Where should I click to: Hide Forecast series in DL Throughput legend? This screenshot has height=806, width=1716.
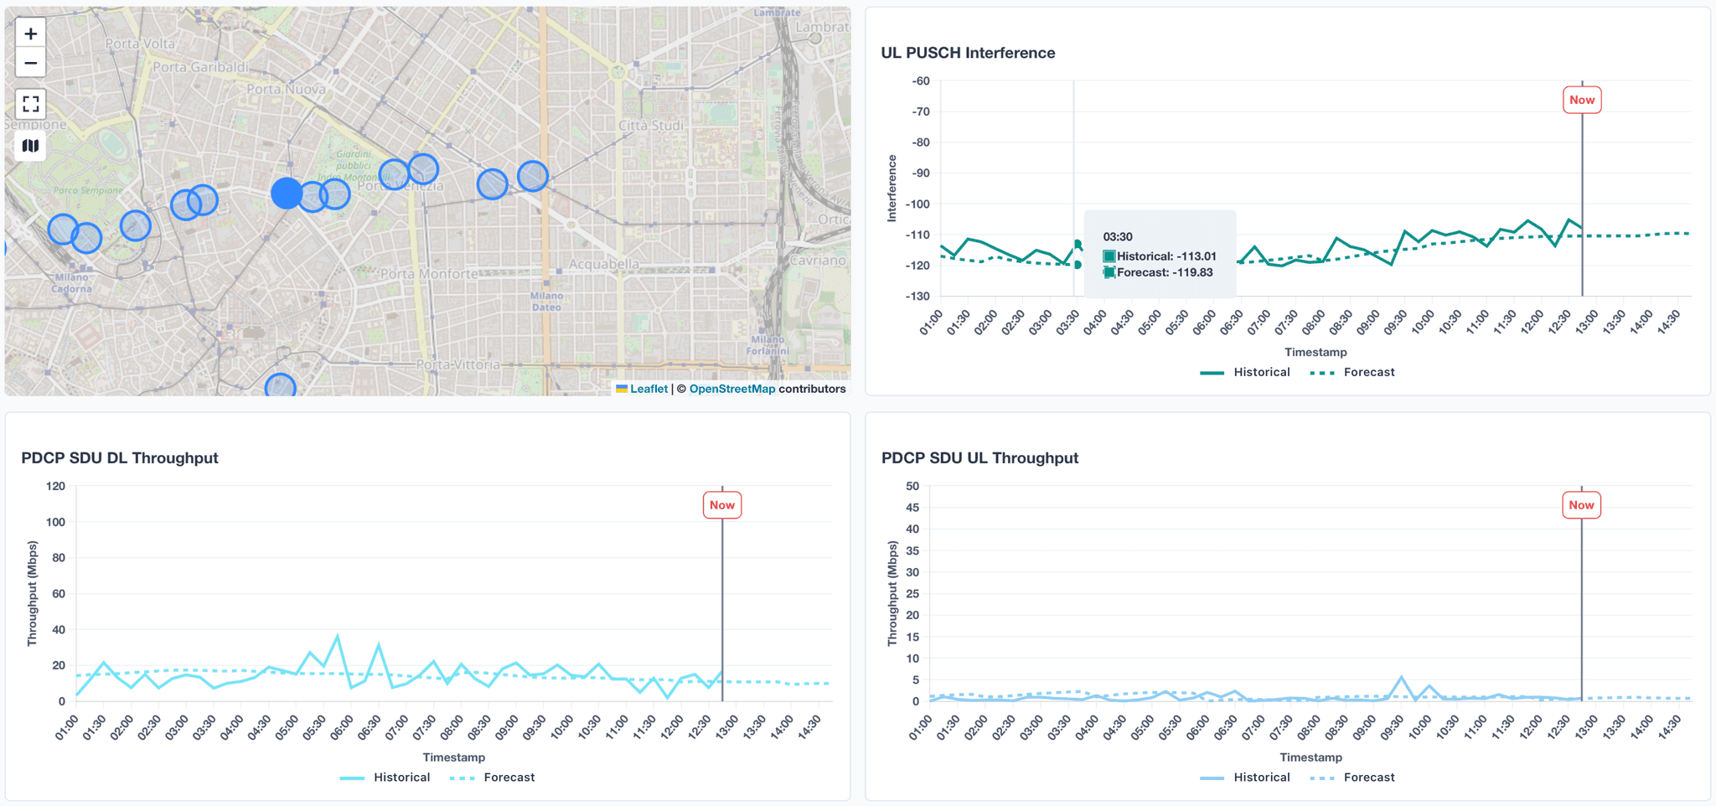click(493, 778)
